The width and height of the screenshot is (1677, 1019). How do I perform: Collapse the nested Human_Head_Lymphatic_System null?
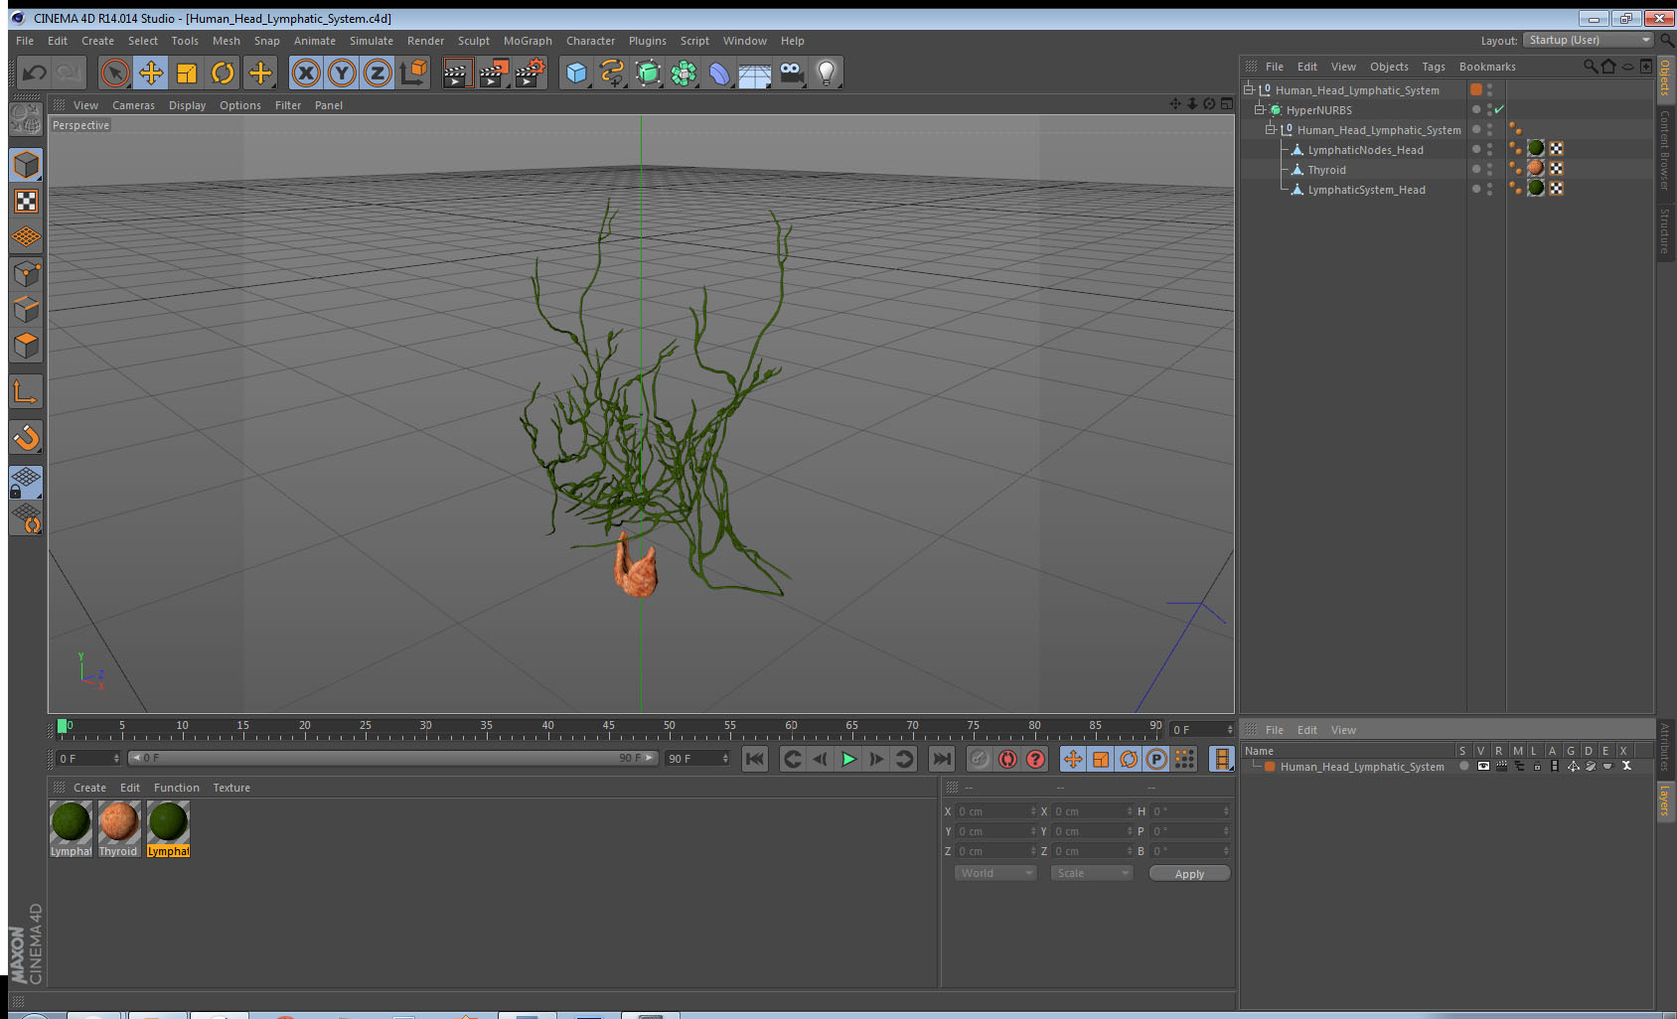(x=1270, y=129)
